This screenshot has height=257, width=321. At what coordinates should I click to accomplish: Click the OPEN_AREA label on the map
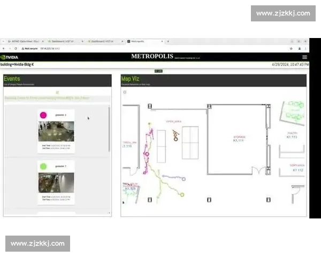point(173,122)
